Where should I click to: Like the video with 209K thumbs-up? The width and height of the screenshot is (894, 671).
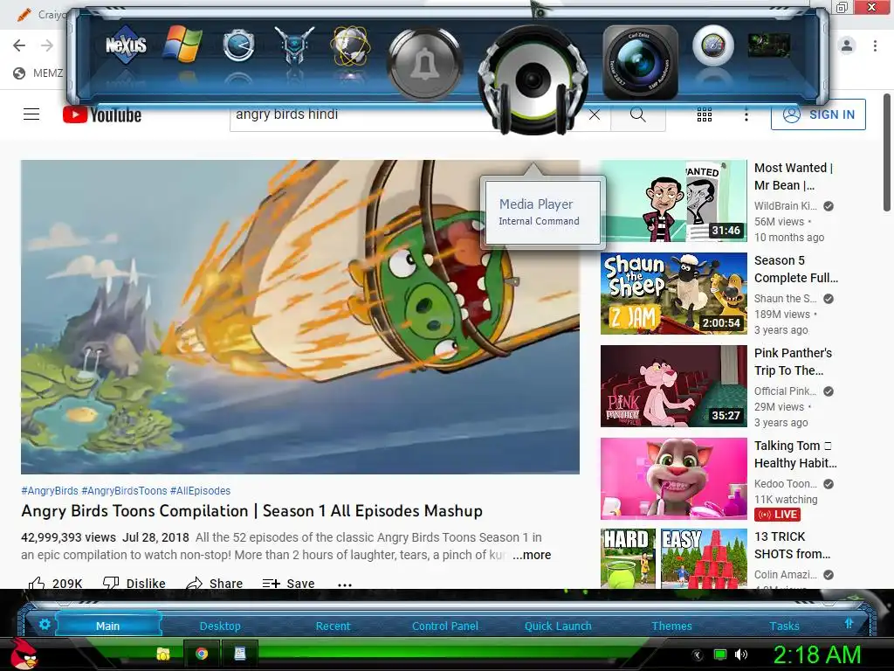pyautogui.click(x=55, y=583)
